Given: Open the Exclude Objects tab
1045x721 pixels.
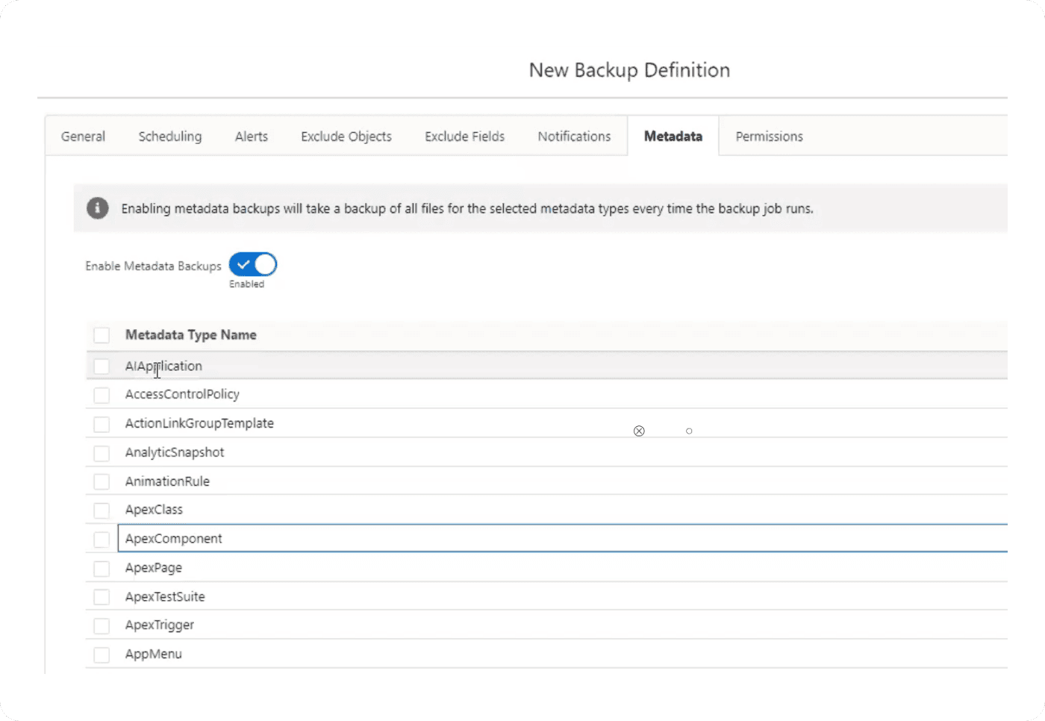Looking at the screenshot, I should tap(346, 137).
